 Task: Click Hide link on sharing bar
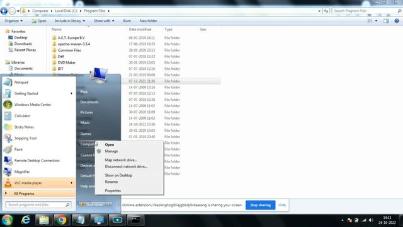[x=282, y=205]
